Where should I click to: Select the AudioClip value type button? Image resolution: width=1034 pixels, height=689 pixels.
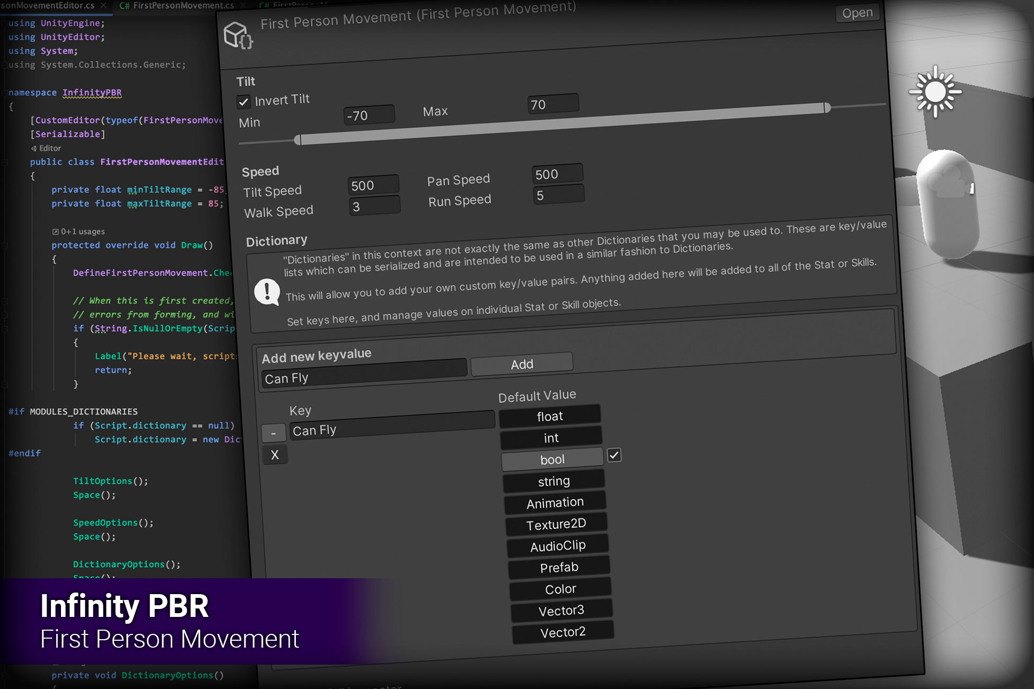click(x=558, y=546)
